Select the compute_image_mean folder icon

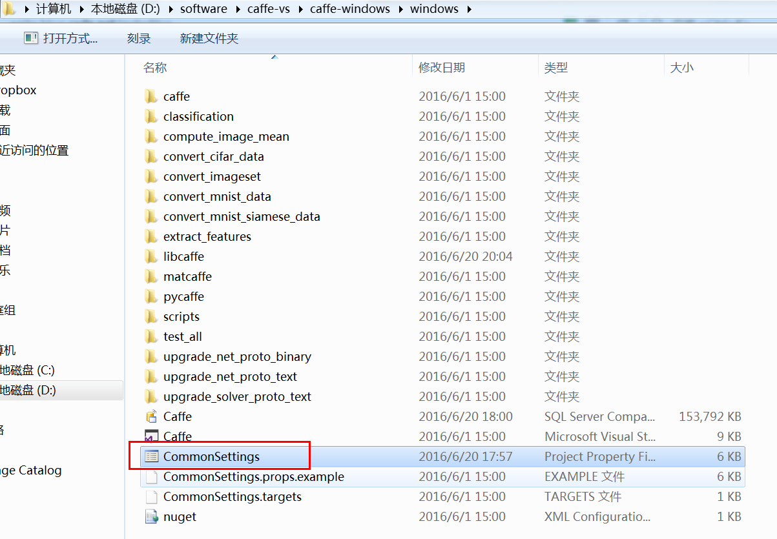click(x=151, y=136)
